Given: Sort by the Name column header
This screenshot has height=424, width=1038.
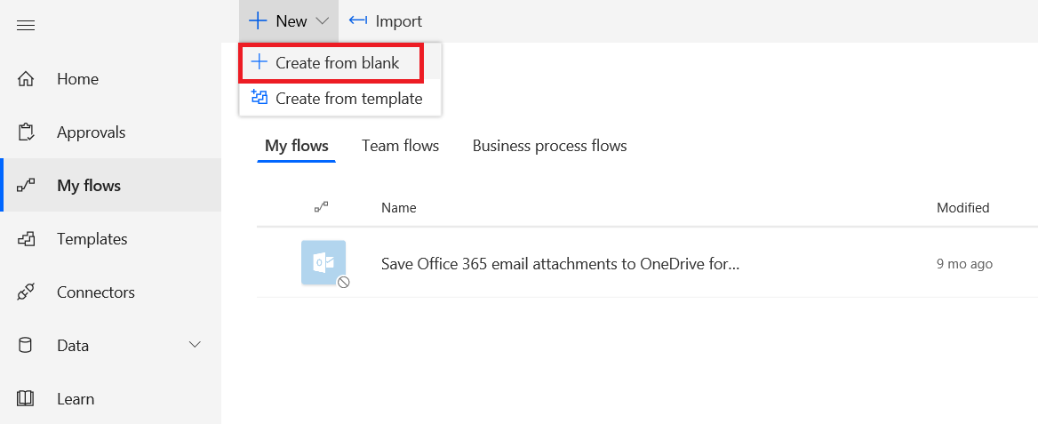Looking at the screenshot, I should (x=398, y=208).
